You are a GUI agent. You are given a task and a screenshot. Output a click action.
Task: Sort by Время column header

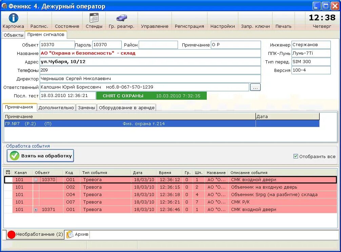[169, 173]
